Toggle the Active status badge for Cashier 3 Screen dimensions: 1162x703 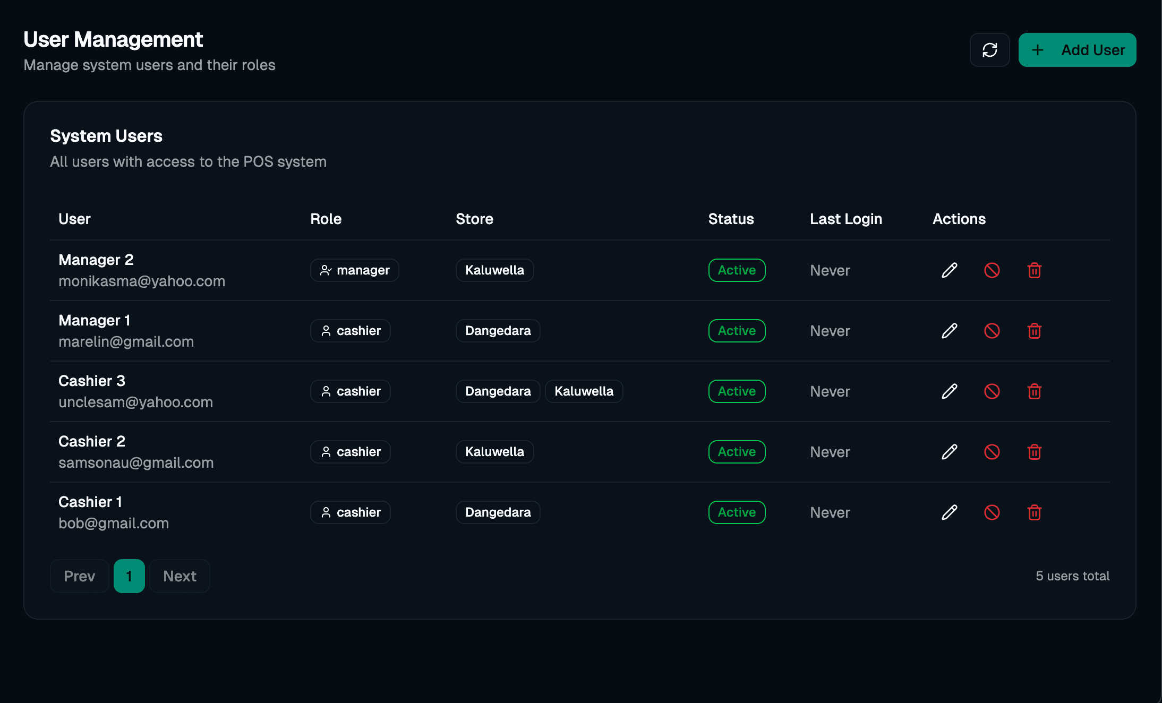click(x=737, y=391)
